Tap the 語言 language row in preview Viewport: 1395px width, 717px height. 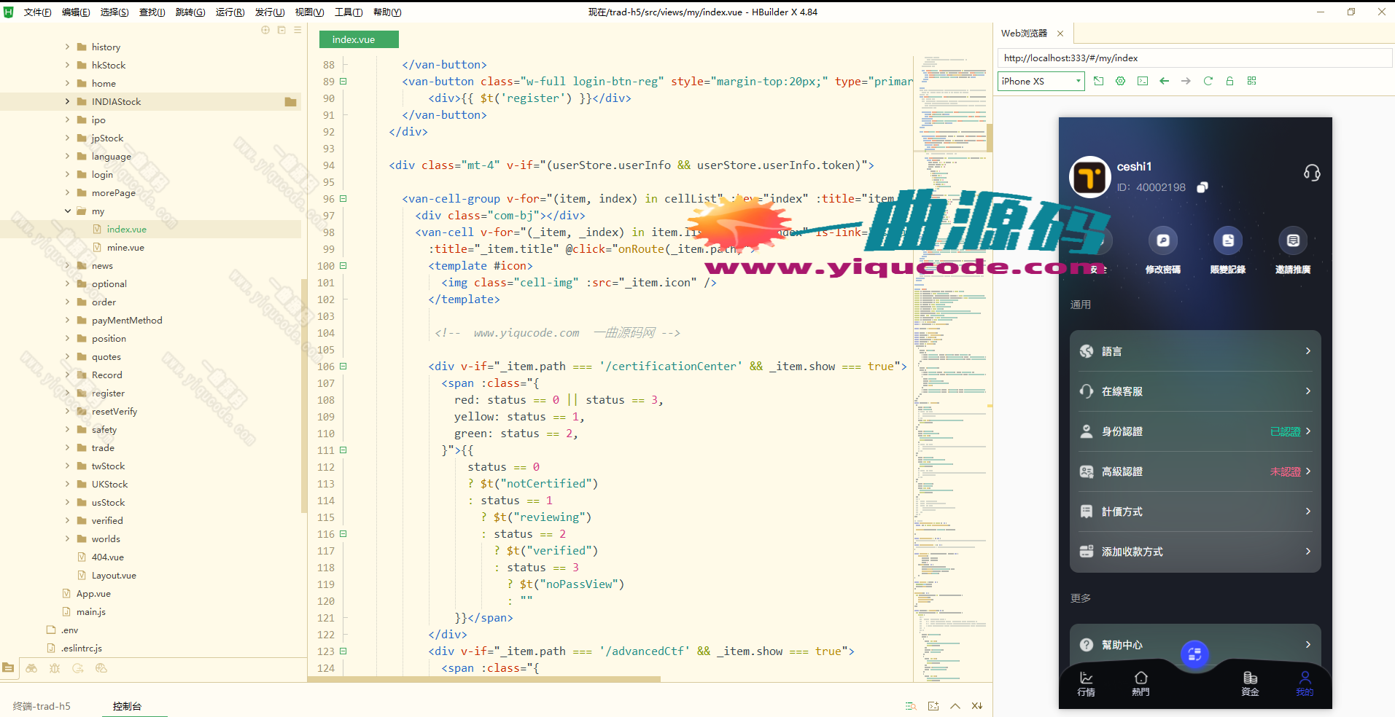tap(1194, 351)
